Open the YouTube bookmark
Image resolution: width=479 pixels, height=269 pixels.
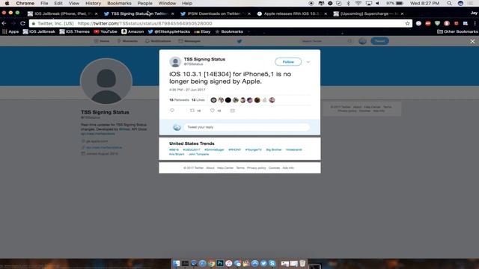click(x=106, y=31)
